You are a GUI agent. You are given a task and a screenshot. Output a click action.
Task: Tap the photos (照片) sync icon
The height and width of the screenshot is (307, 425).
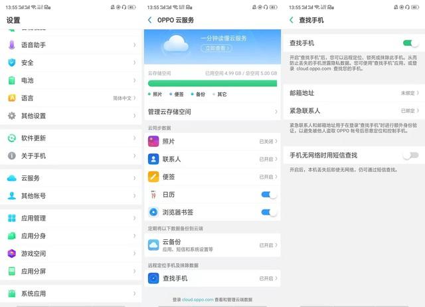153,142
